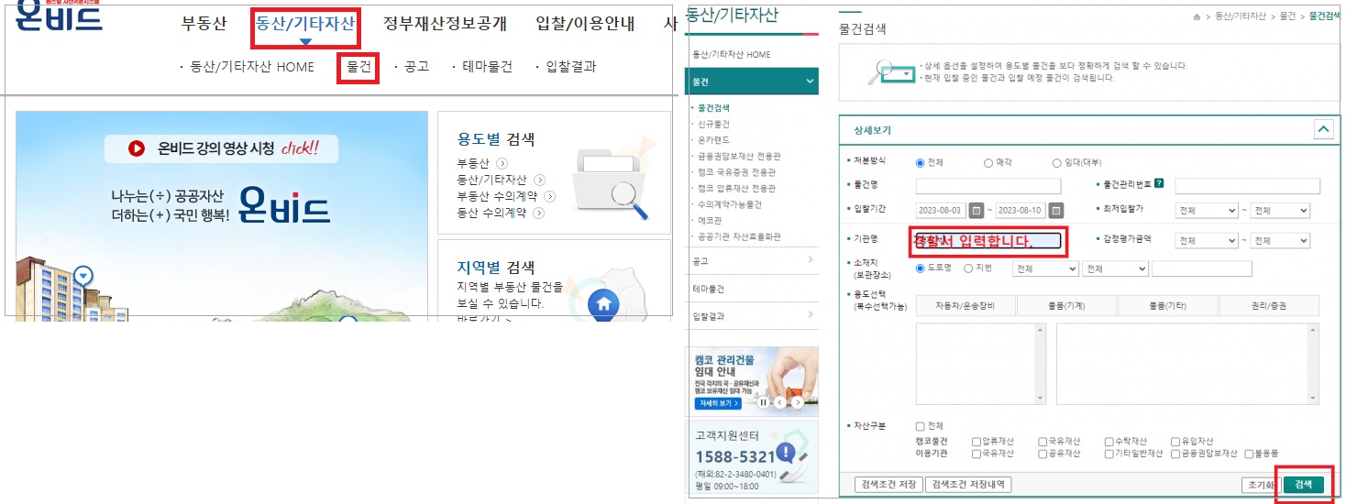Open first 소재지 region dropdown

click(1044, 268)
